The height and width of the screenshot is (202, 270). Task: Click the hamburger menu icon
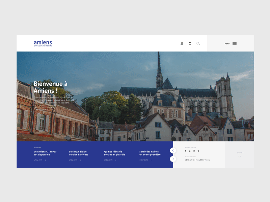234,43
